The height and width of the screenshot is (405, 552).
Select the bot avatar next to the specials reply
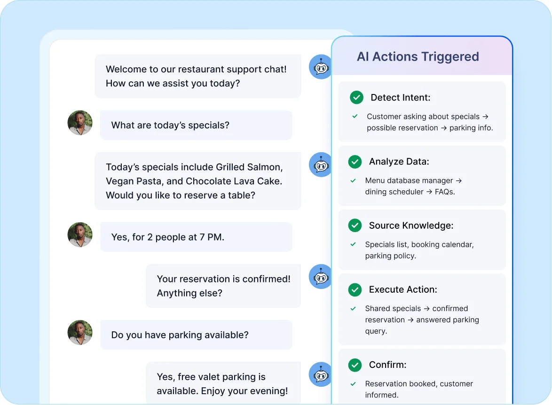click(x=320, y=164)
